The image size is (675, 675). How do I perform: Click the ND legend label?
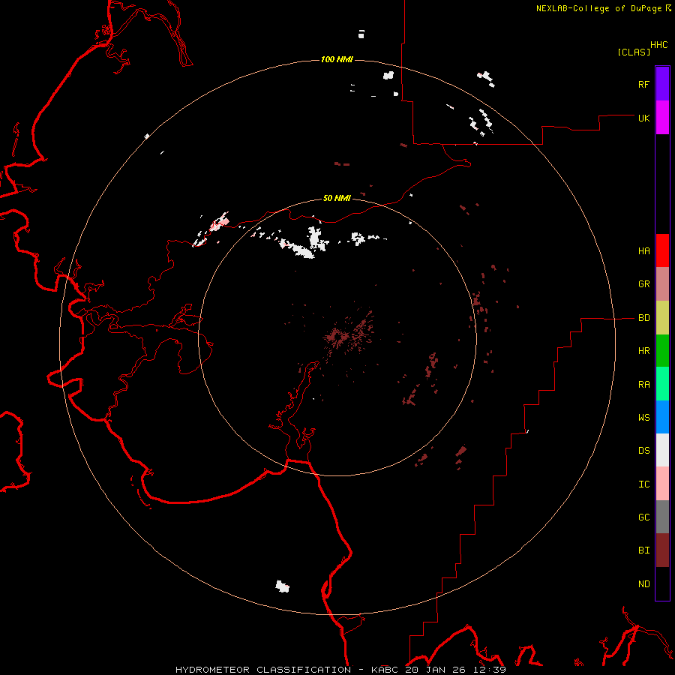click(643, 584)
